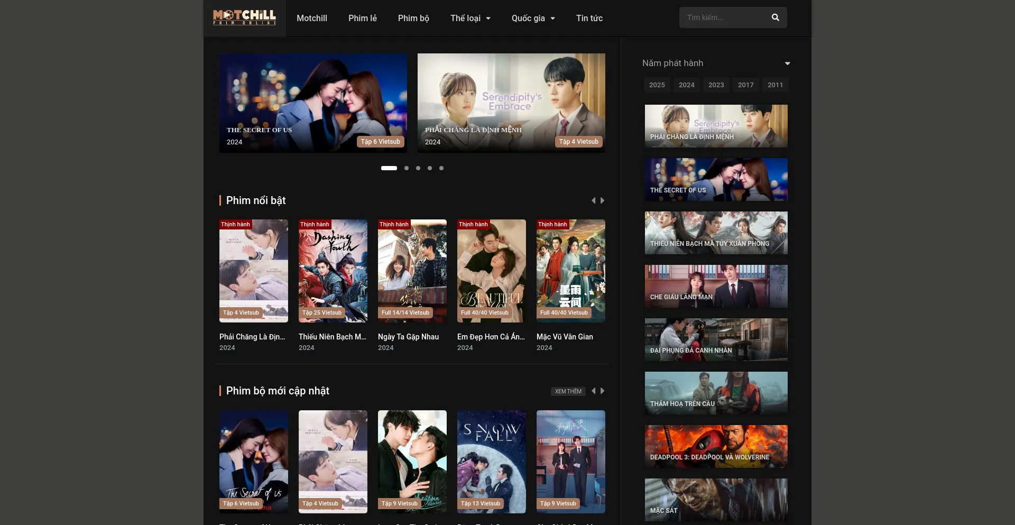Click the Mặc Vũ Vân Gian title link
The image size is (1015, 525).
point(565,337)
